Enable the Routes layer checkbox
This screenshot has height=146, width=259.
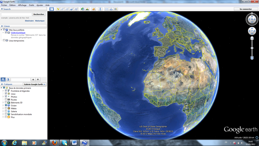pos(6,100)
